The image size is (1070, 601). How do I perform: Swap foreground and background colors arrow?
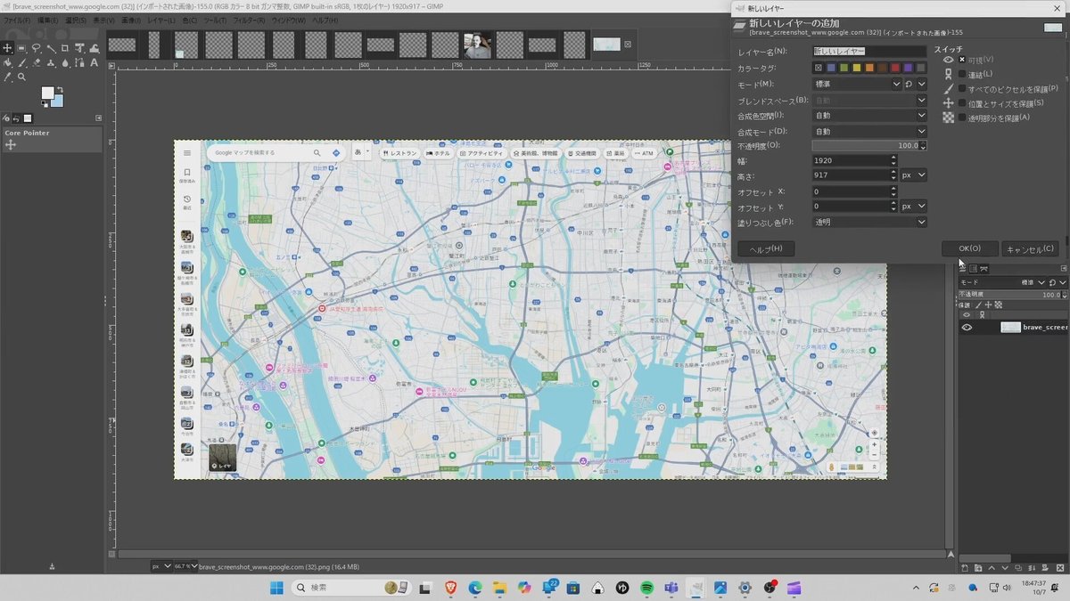coord(60,89)
